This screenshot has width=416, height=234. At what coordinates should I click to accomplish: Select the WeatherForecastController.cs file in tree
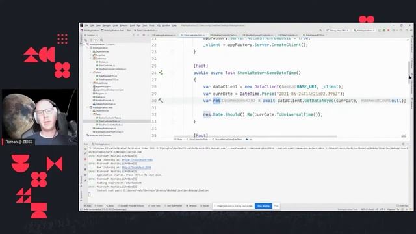click(111, 69)
